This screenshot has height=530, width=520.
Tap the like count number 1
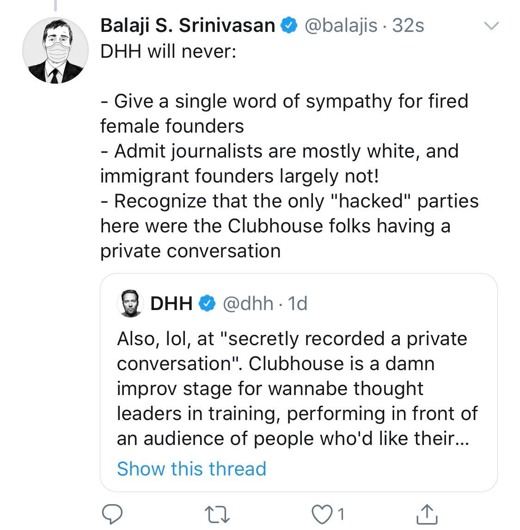[x=341, y=514]
